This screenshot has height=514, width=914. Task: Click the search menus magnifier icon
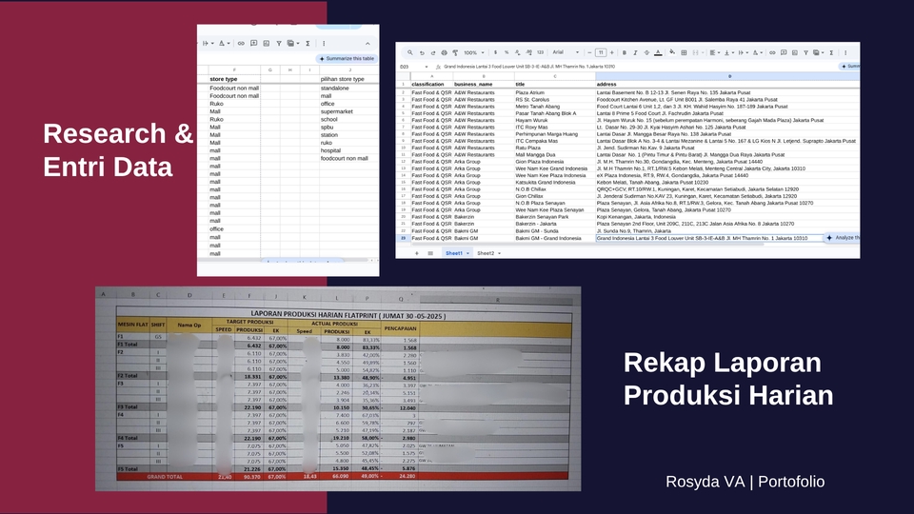[409, 52]
